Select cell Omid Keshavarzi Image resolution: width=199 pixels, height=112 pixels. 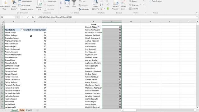click(94, 107)
